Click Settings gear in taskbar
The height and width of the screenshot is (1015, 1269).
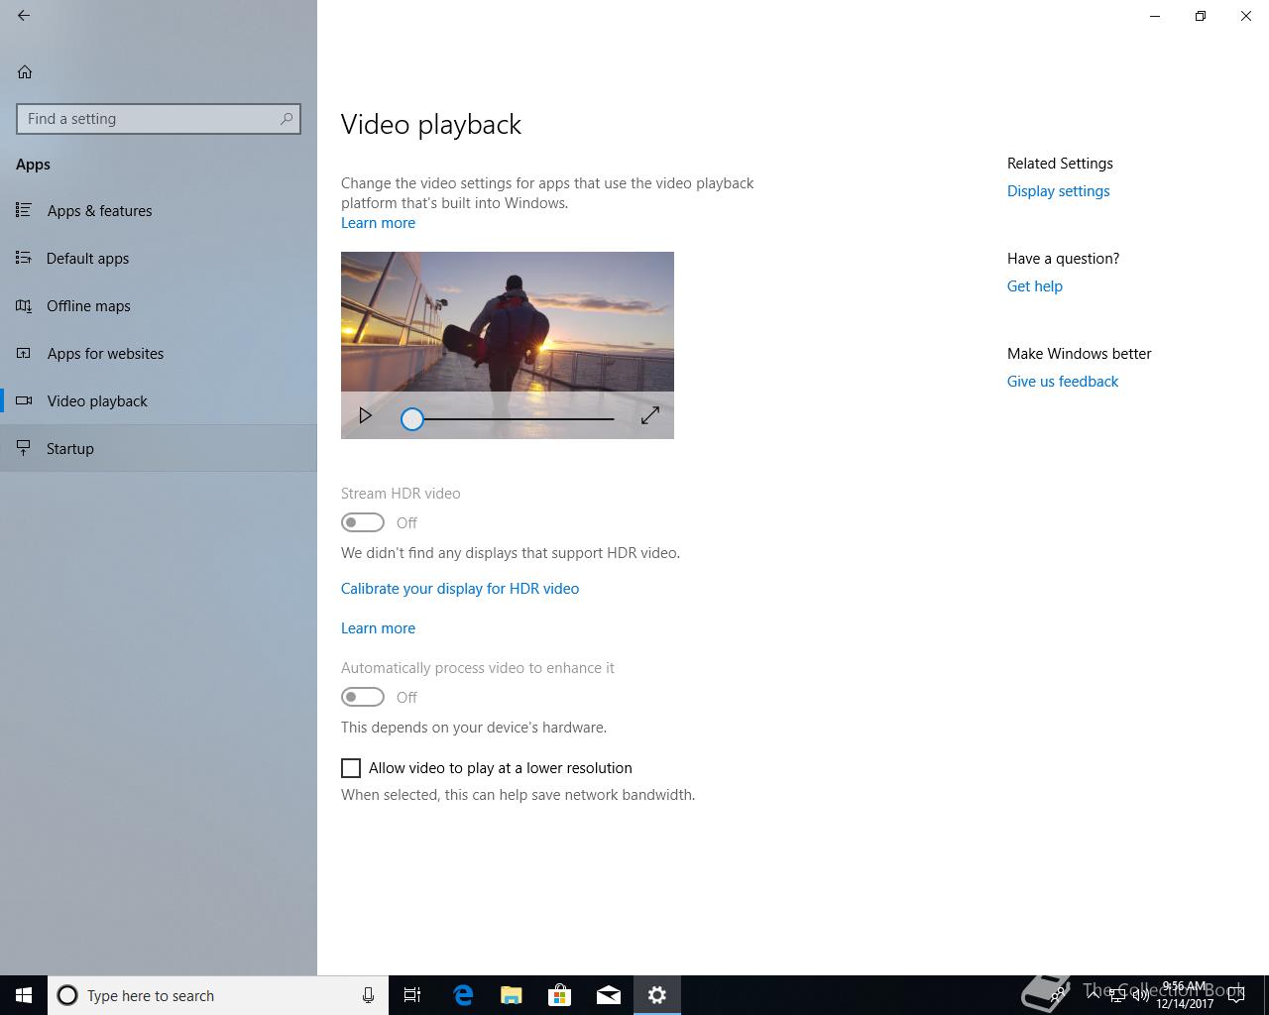point(657,995)
